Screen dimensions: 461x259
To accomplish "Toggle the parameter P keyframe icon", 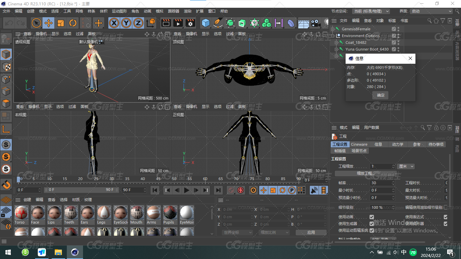I will point(292,190).
